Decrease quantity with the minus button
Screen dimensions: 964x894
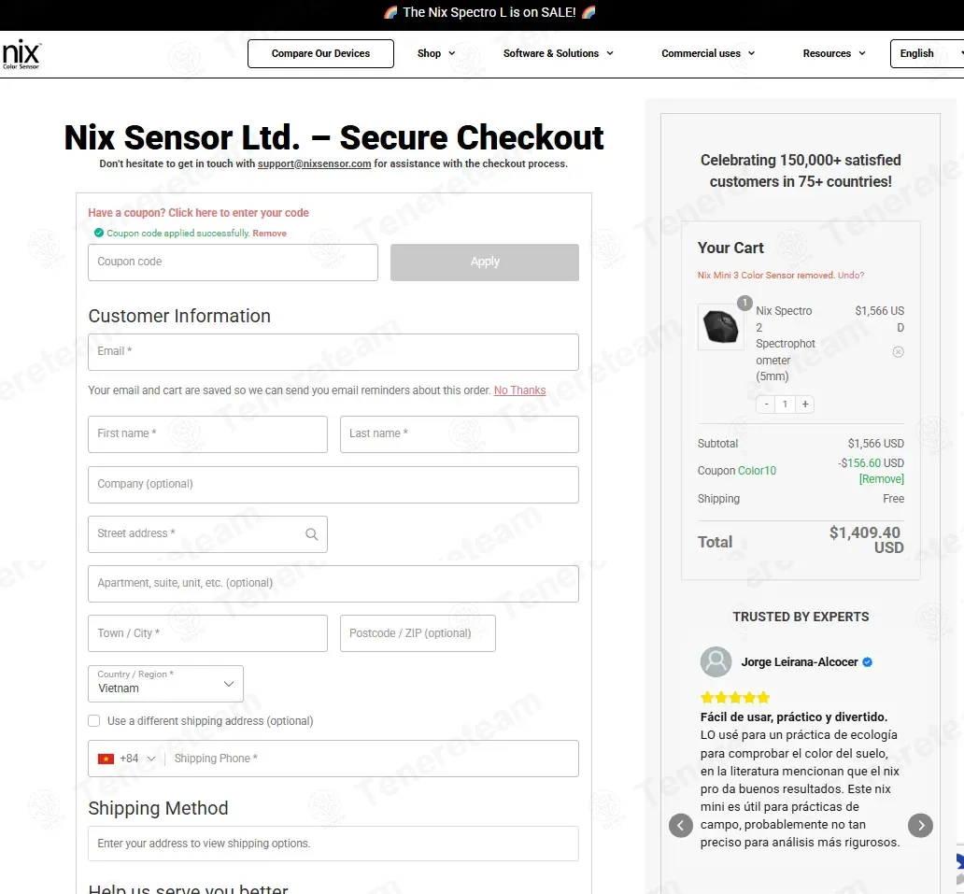tap(766, 404)
